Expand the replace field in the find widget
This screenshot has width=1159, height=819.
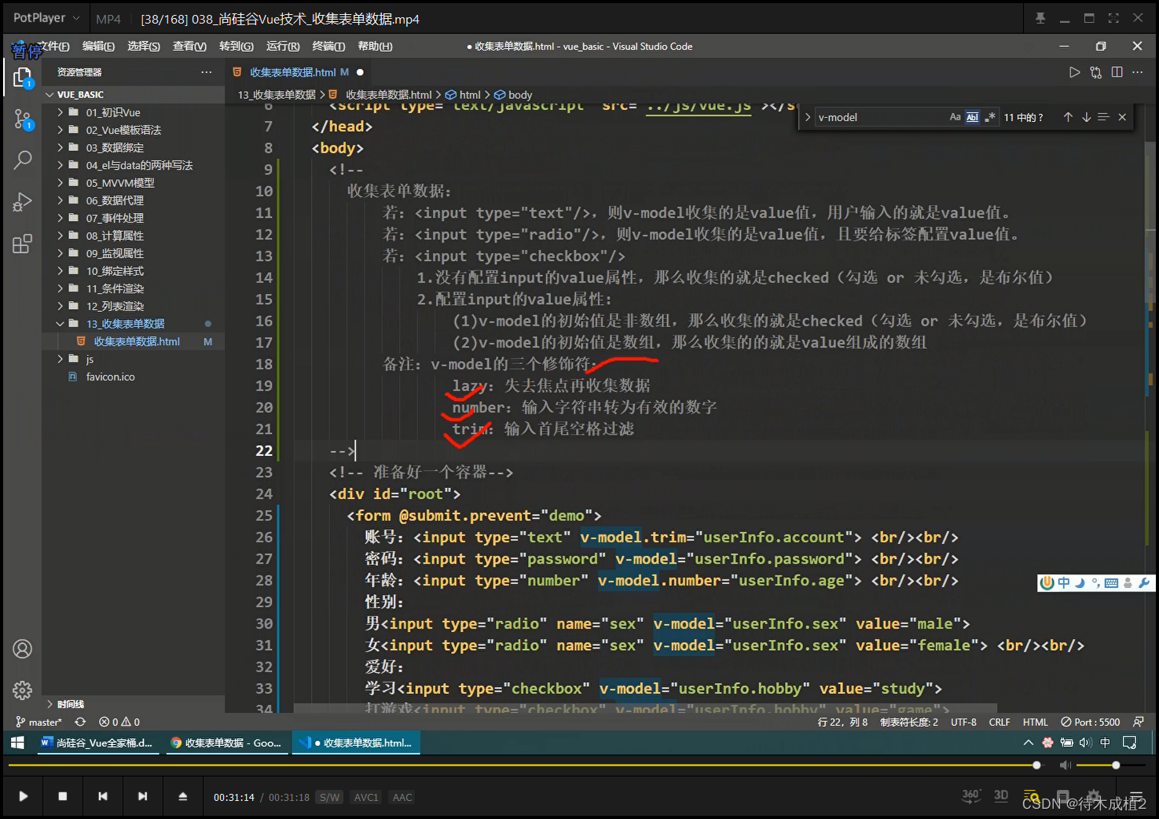pos(807,117)
